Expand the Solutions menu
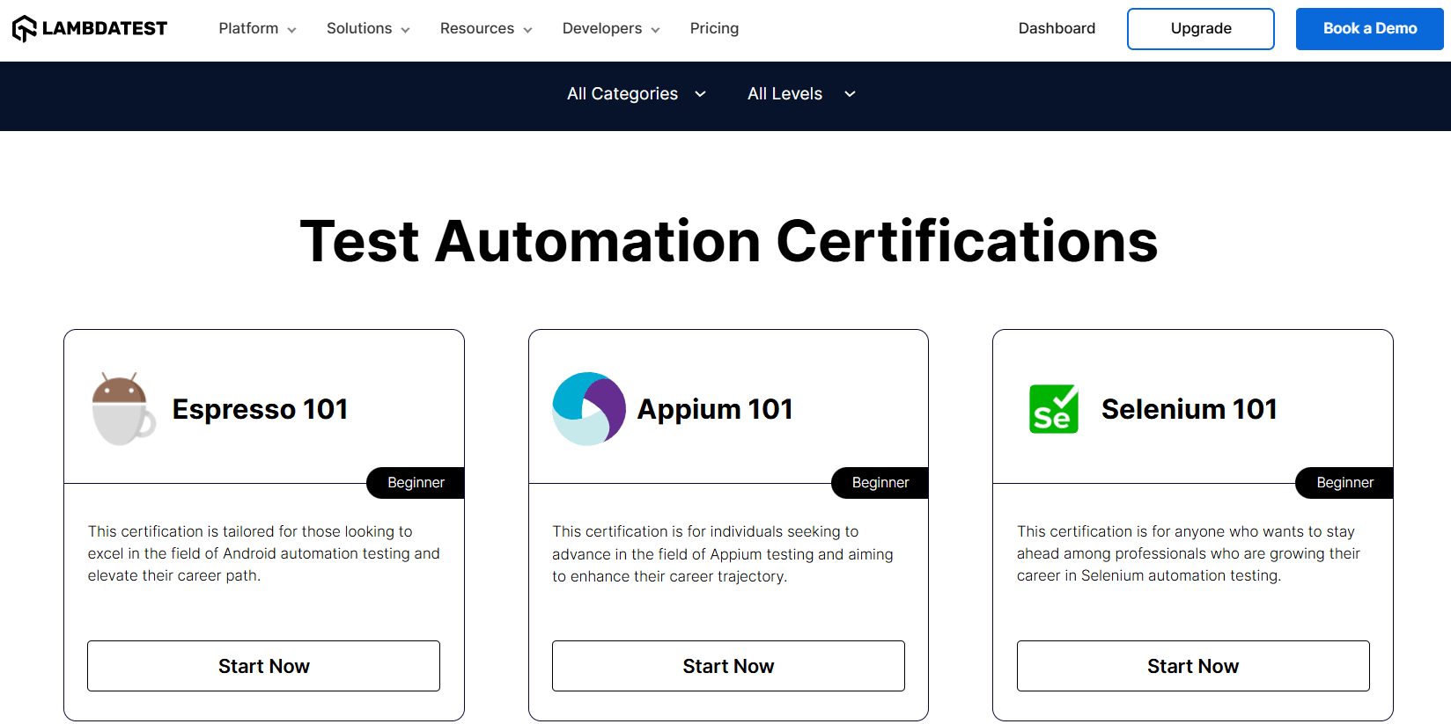 click(368, 28)
